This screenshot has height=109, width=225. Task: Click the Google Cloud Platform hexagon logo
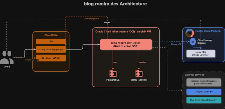point(190,33)
